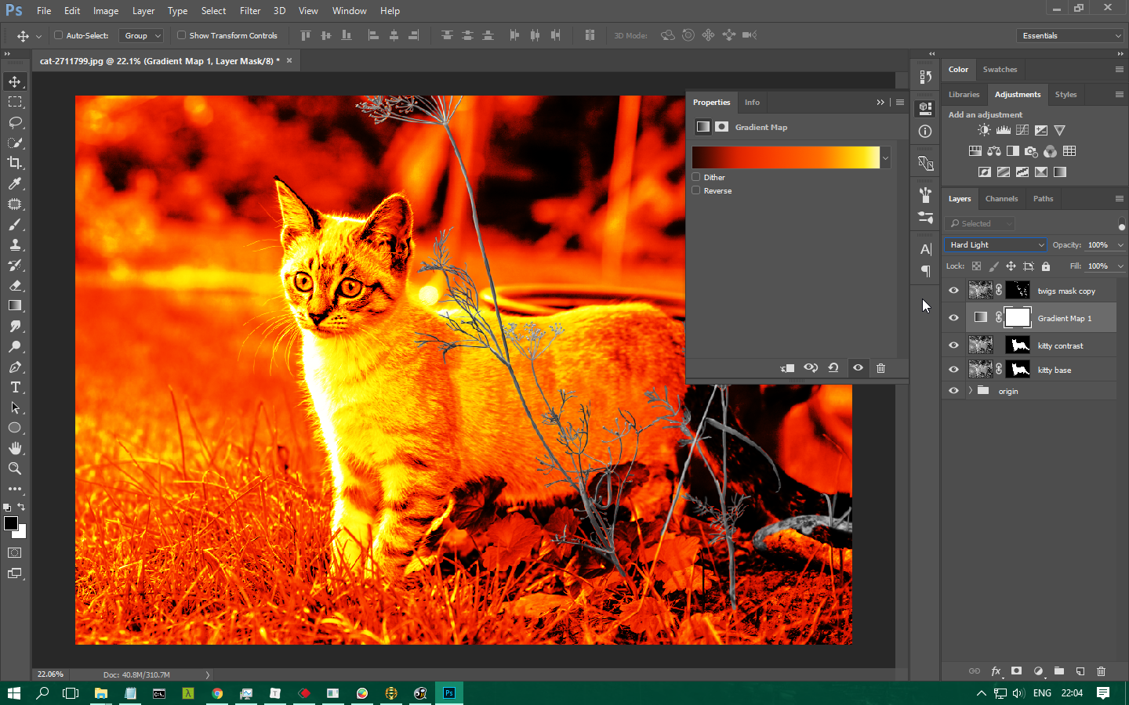Open the layer filter Selected dropdown
Viewport: 1129px width, 705px height.
981,223
